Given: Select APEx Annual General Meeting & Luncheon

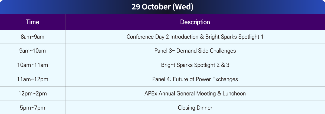Looking at the screenshot, I should point(195,94).
